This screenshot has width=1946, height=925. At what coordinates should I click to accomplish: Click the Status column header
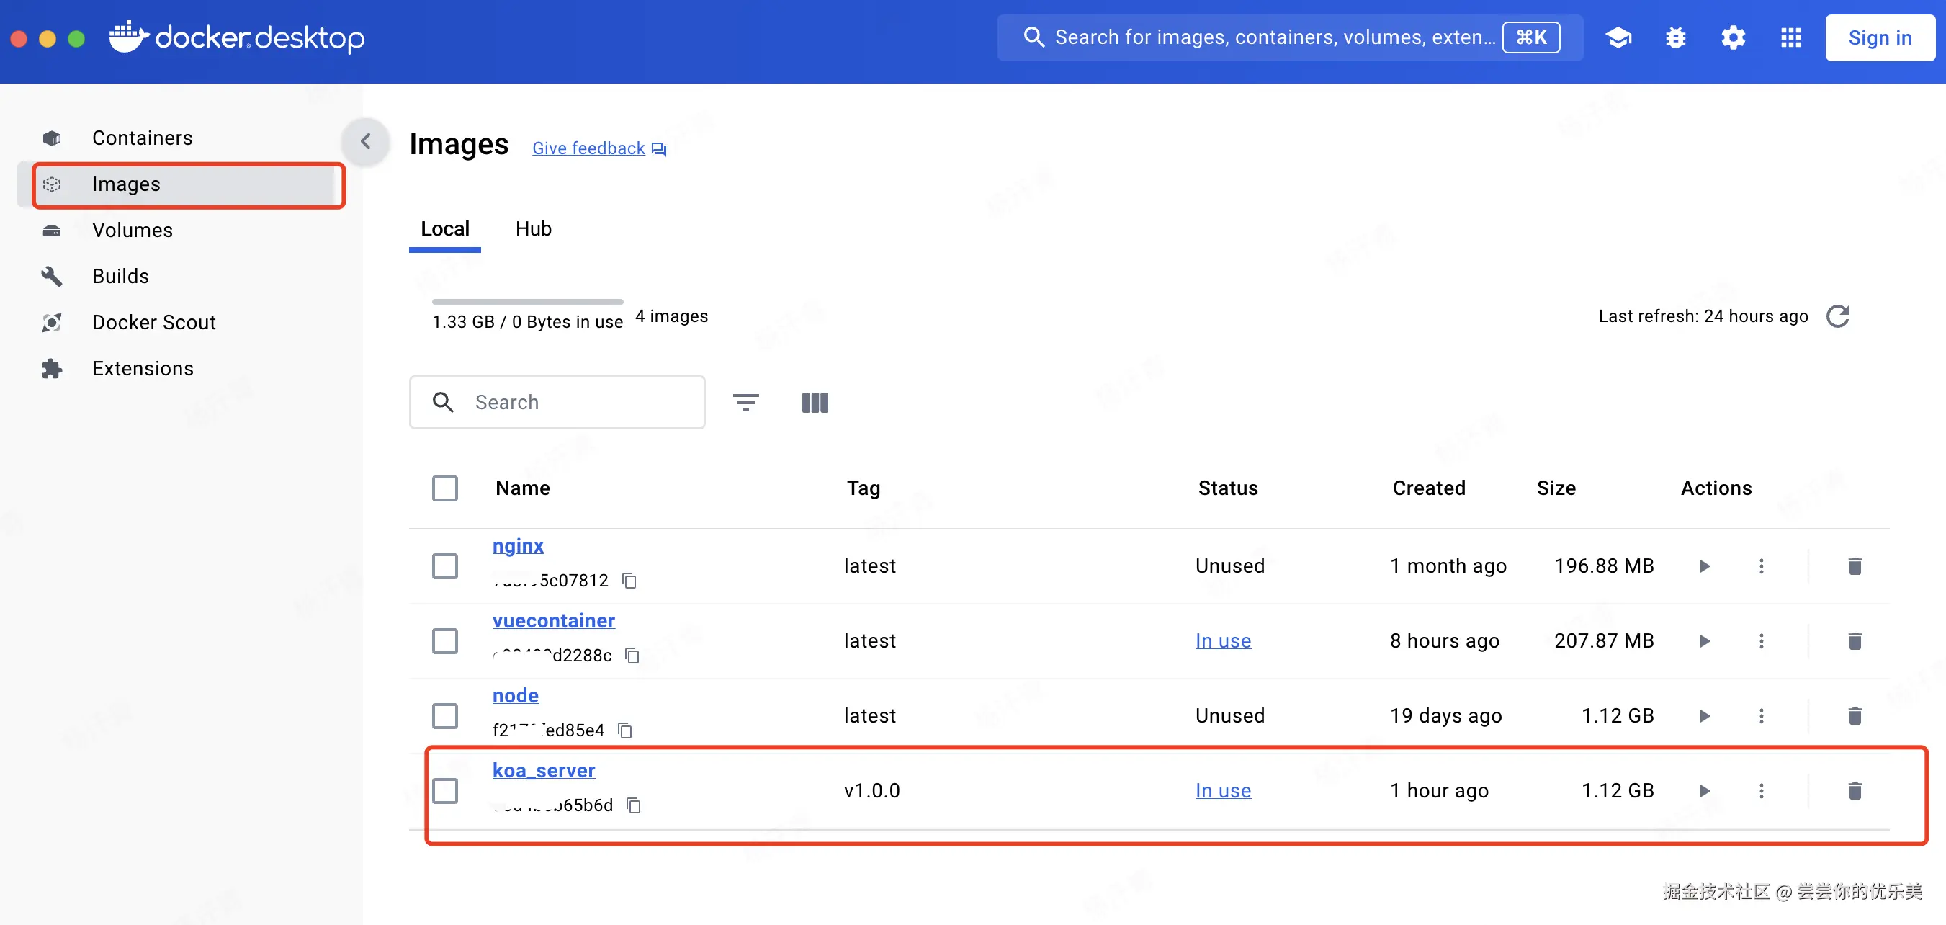1227,488
